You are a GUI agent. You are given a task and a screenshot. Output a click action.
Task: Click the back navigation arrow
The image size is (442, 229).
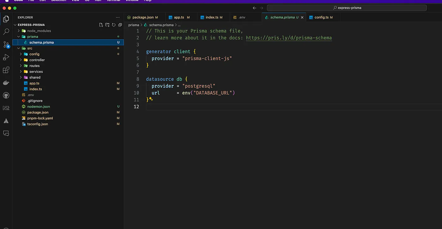click(x=254, y=8)
